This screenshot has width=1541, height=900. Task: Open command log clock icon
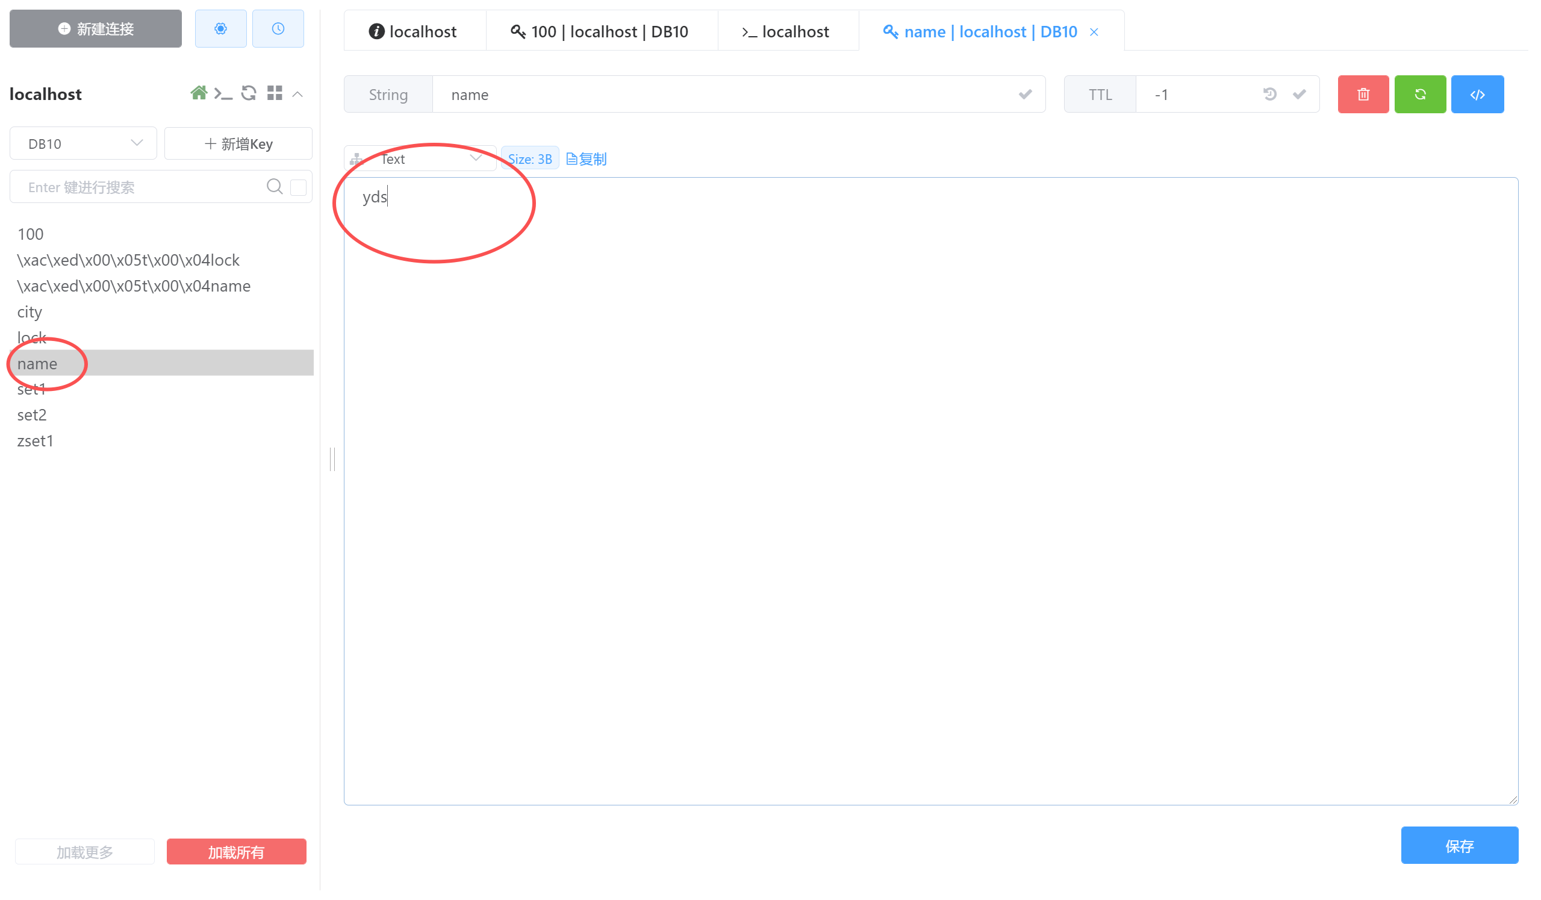tap(278, 29)
